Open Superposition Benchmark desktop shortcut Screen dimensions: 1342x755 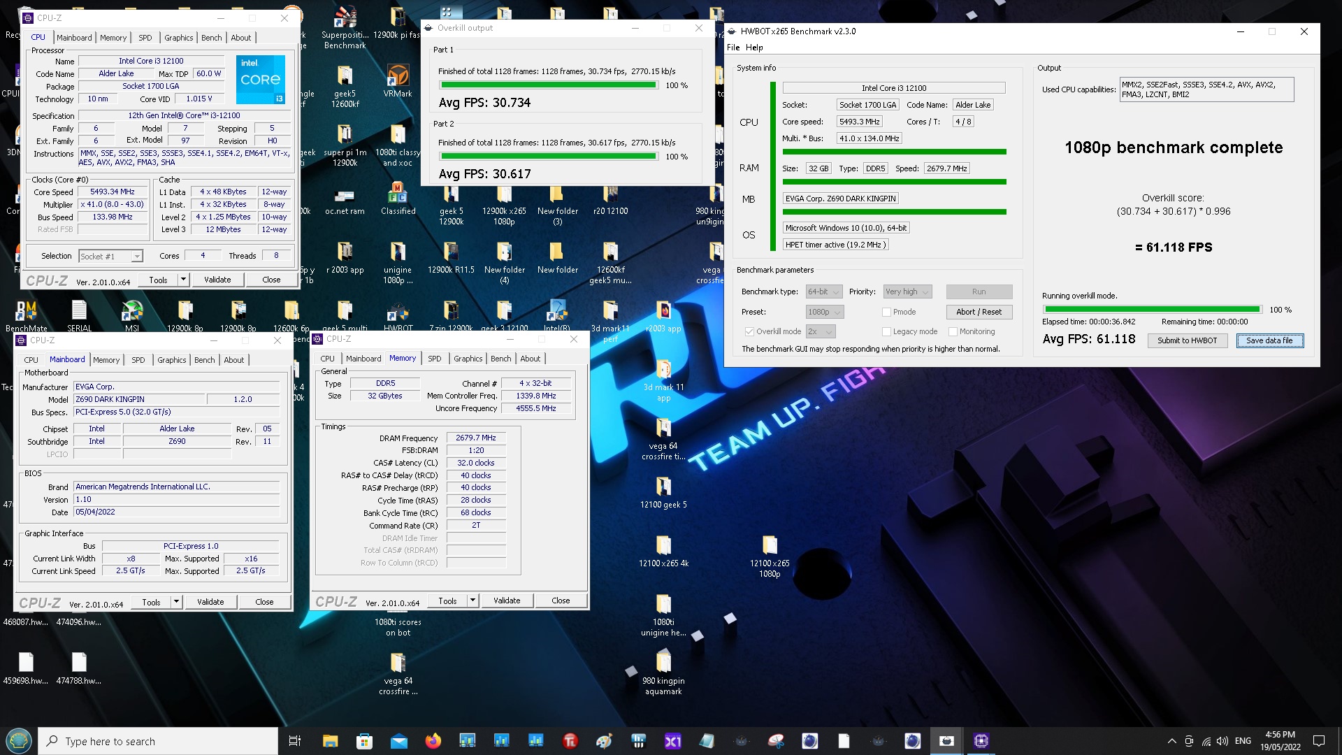pos(345,28)
